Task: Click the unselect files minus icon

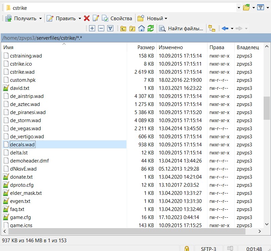Action: click(x=101, y=28)
